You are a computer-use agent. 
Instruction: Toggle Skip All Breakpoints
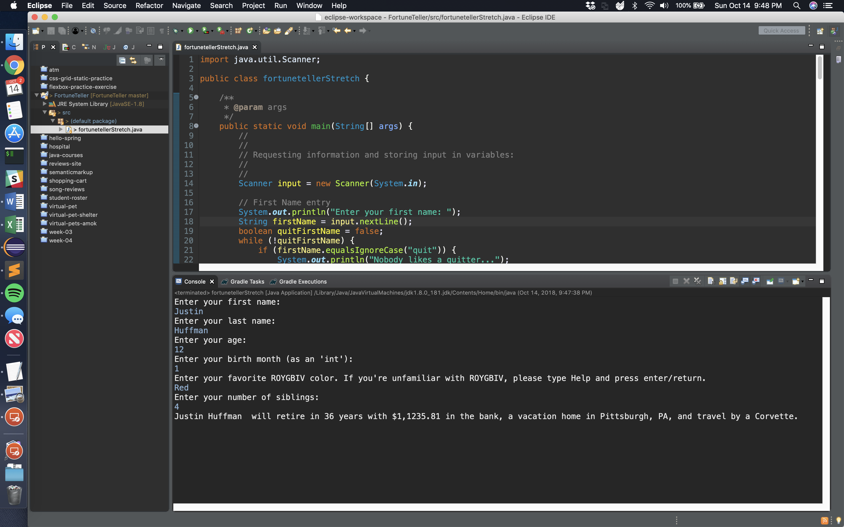tap(93, 31)
